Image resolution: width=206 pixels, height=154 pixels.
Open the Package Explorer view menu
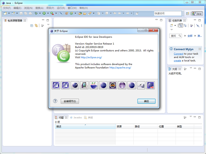point(48,25)
